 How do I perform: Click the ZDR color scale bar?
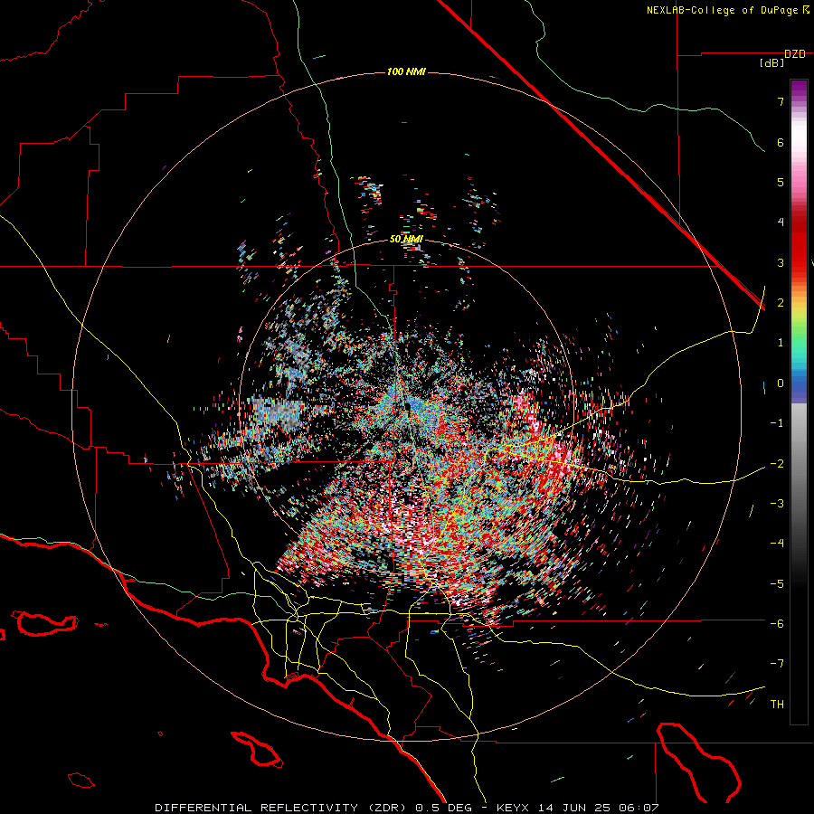point(799,402)
